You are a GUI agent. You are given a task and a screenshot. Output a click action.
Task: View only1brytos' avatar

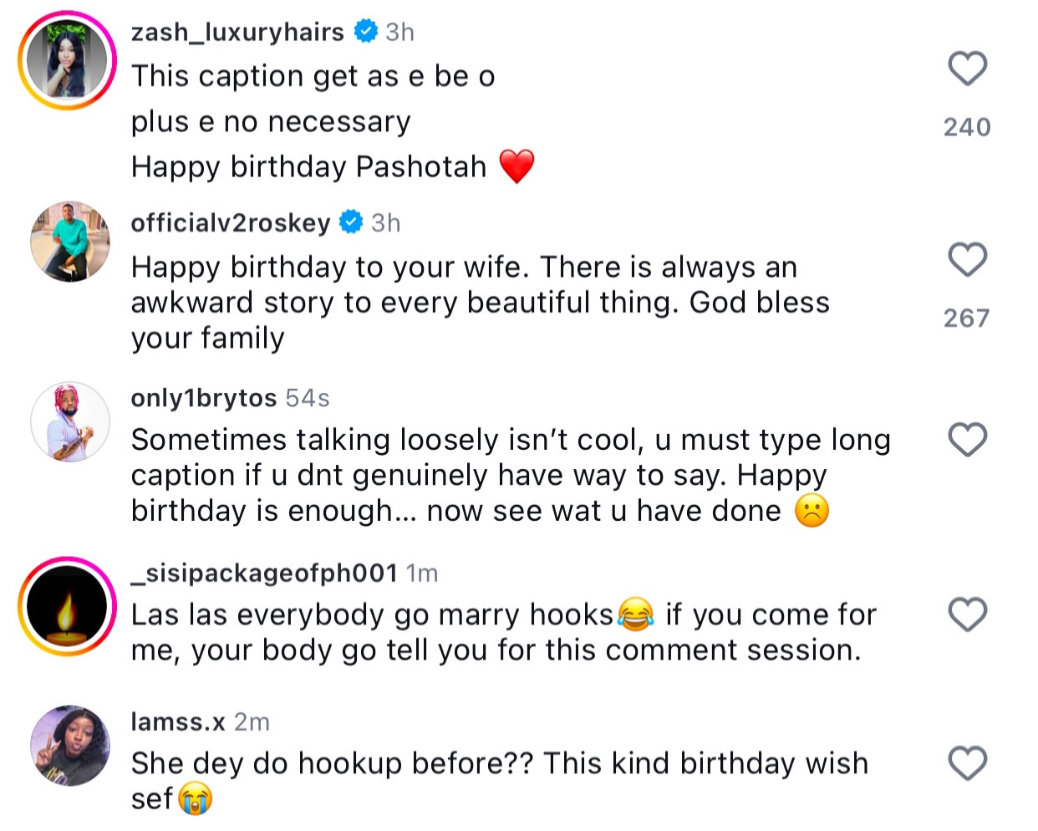tap(70, 422)
